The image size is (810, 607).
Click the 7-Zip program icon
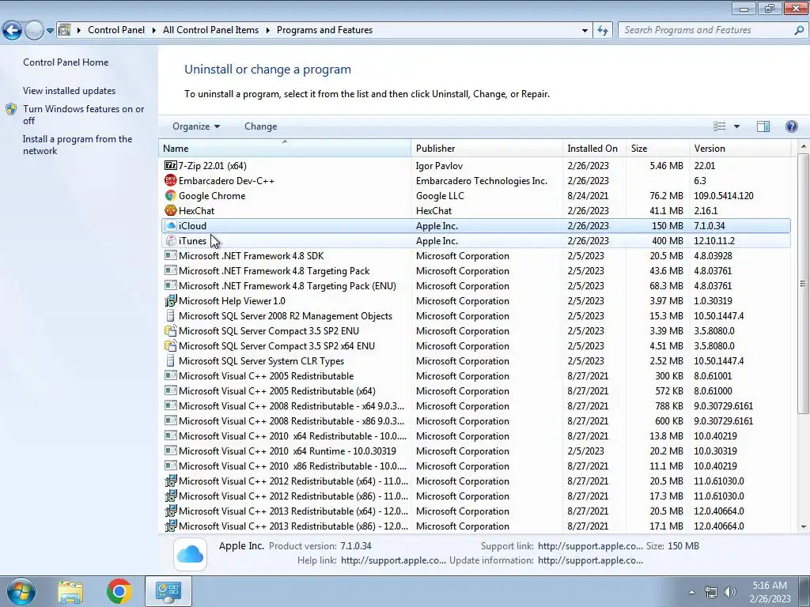[171, 166]
